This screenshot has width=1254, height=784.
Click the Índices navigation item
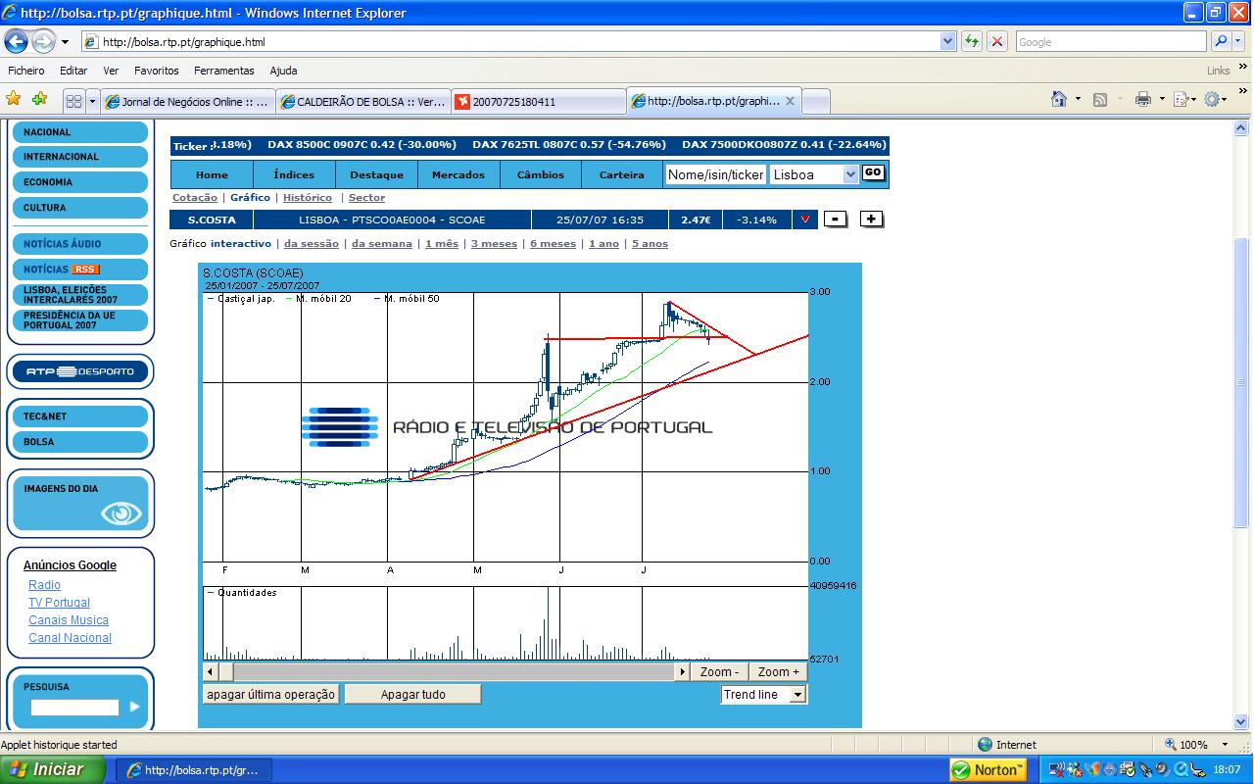tap(294, 174)
